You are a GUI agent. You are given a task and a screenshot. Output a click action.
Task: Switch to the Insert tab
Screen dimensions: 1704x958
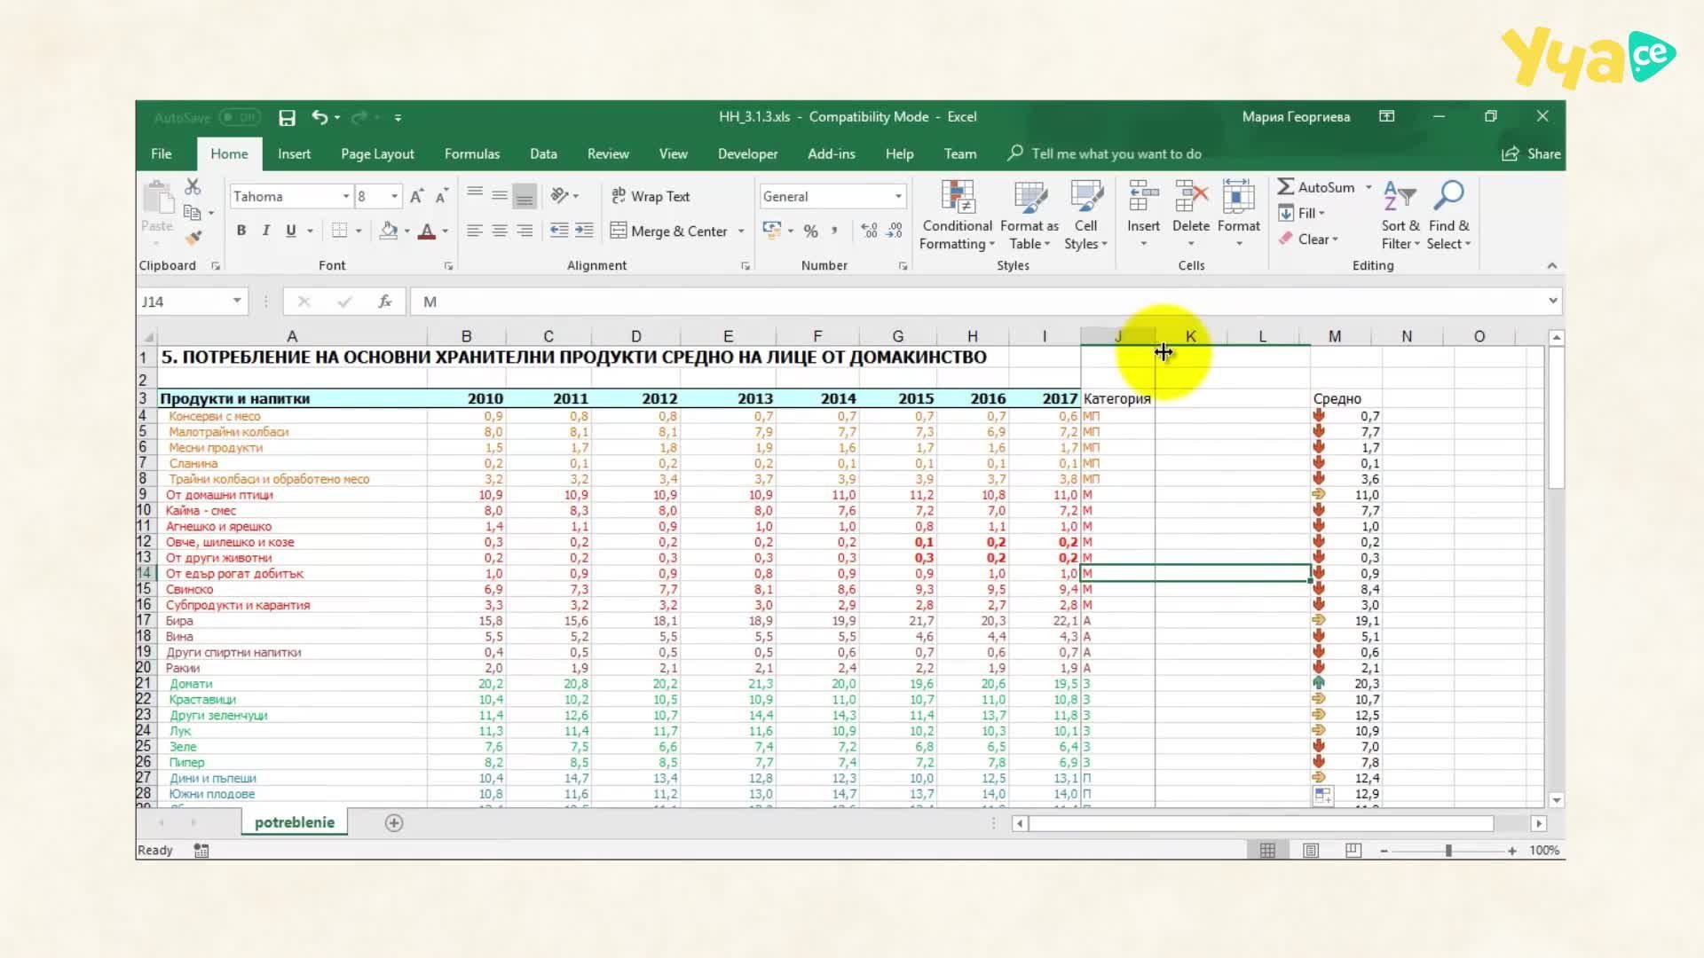pyautogui.click(x=294, y=153)
